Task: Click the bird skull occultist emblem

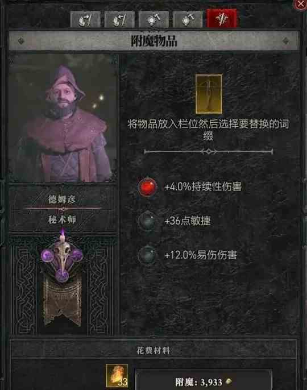Action: (x=62, y=259)
